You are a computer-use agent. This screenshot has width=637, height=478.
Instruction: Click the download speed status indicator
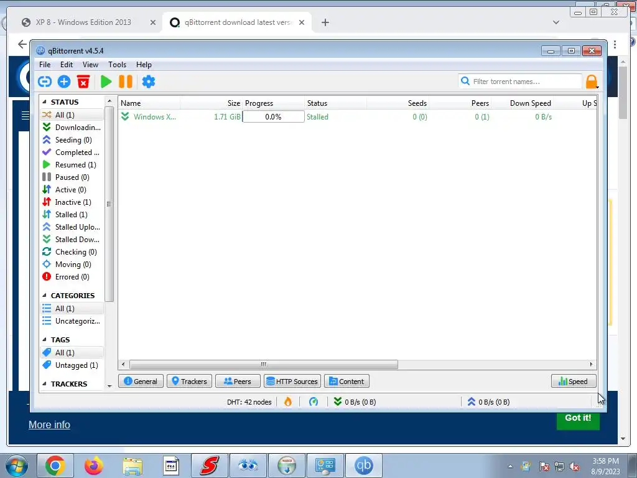(x=355, y=402)
